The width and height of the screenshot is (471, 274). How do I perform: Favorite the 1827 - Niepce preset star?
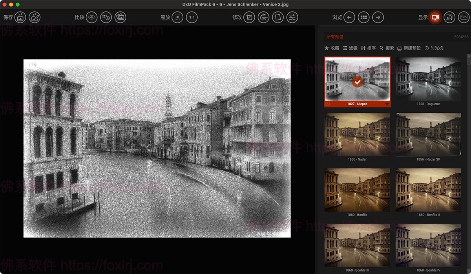pyautogui.click(x=387, y=104)
